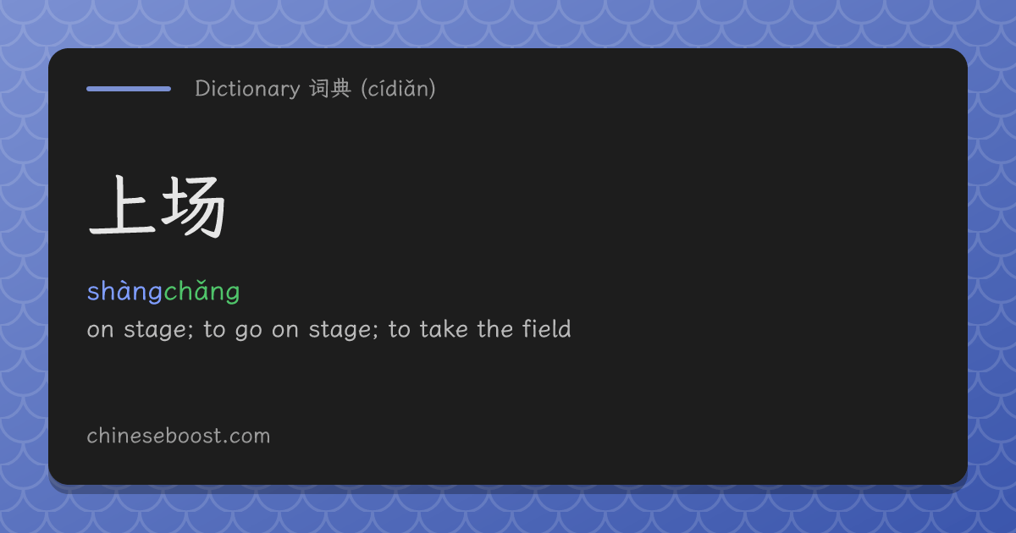Viewport: 1016px width, 533px height.
Task: Click the definition "to go on stage;"
Action: tap(293, 329)
